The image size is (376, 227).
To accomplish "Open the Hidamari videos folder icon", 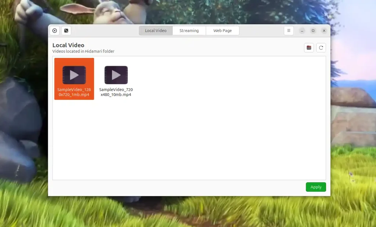I will [309, 48].
